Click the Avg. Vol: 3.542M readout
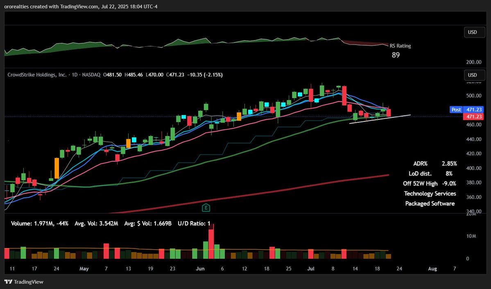 97,224
